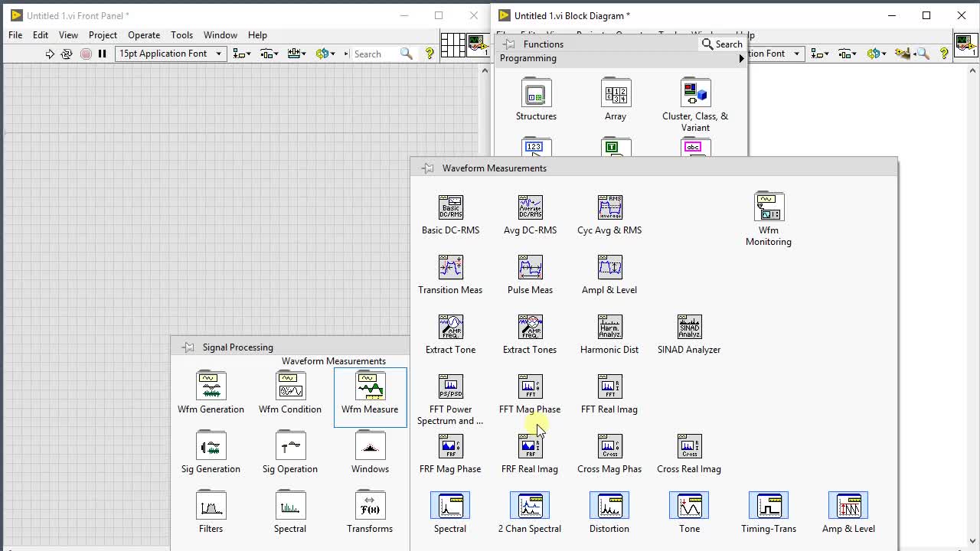
Task: Select the Basic DC-RMS function
Action: (451, 207)
